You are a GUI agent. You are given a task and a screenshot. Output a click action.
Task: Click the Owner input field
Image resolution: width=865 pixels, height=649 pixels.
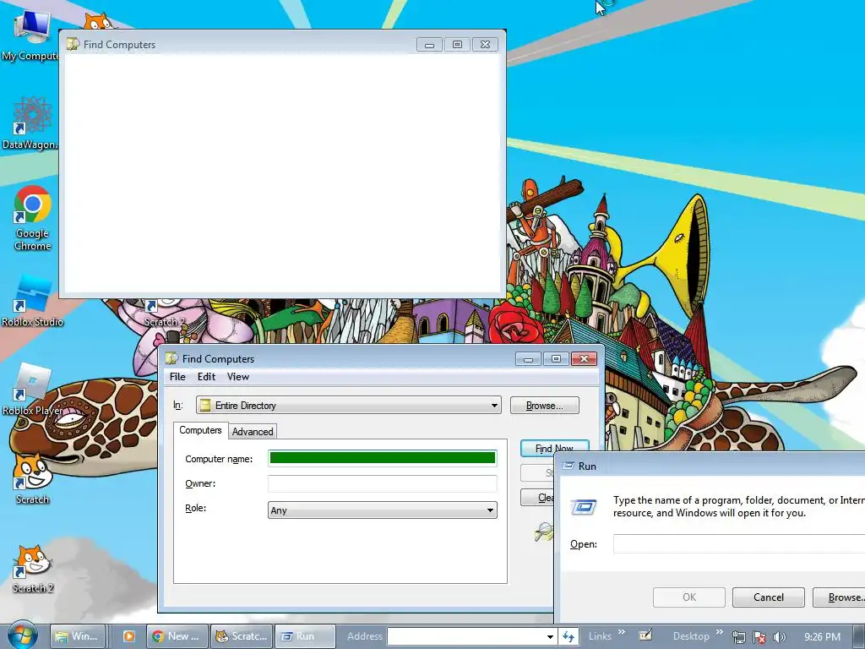(383, 483)
